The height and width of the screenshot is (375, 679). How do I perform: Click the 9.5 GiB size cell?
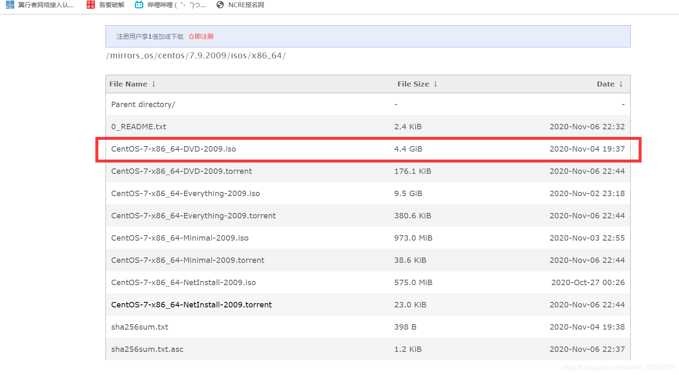(408, 193)
